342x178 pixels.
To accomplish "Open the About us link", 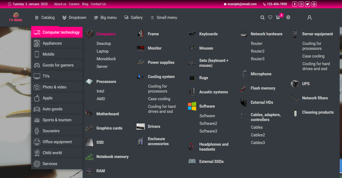I will pyautogui.click(x=60, y=4).
